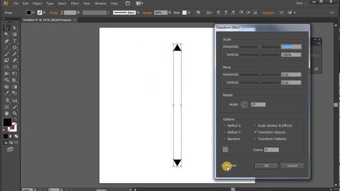Enable the Transform Patterns checkbox
This screenshot has height=191, width=340.
[x=255, y=139]
